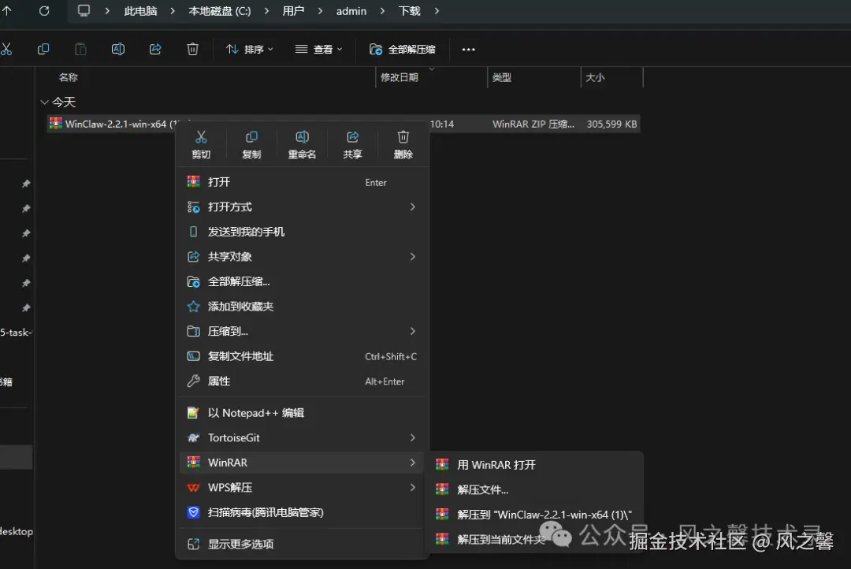Click the refresh icon in the address bar
The image size is (851, 569).
[x=44, y=11]
